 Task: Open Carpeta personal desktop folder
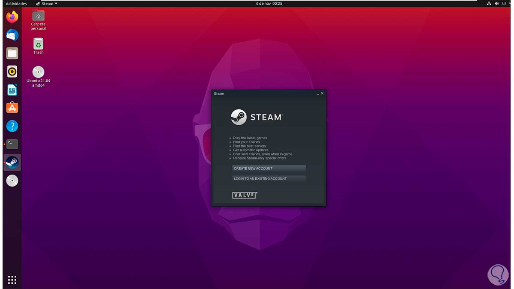point(39,20)
